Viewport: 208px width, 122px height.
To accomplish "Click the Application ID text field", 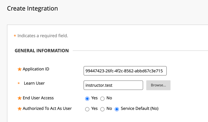I will [x=125, y=71].
